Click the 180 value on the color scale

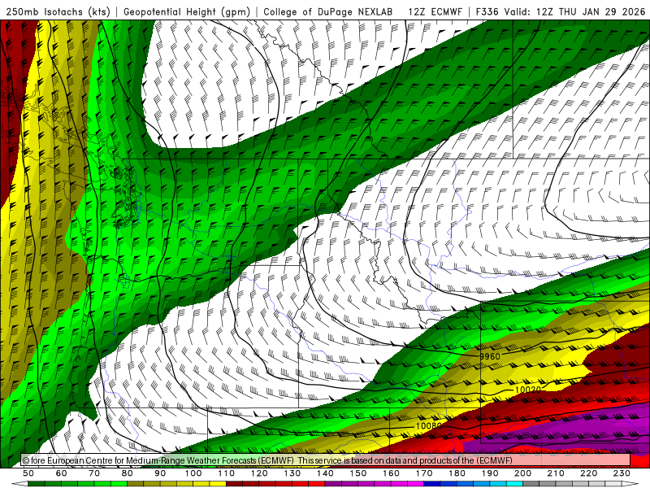coord(457,473)
